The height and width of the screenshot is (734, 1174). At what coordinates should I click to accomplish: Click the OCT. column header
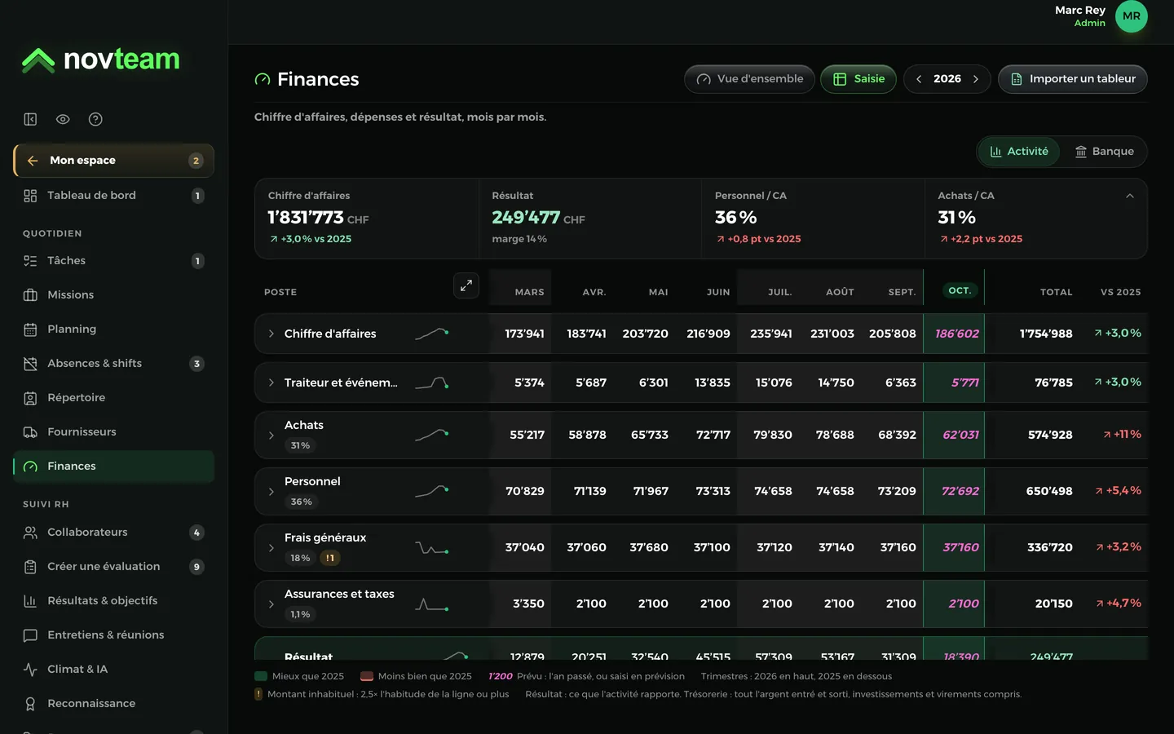960,290
